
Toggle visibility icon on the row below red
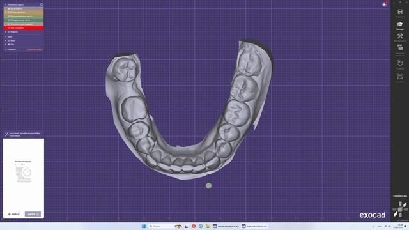(9, 32)
